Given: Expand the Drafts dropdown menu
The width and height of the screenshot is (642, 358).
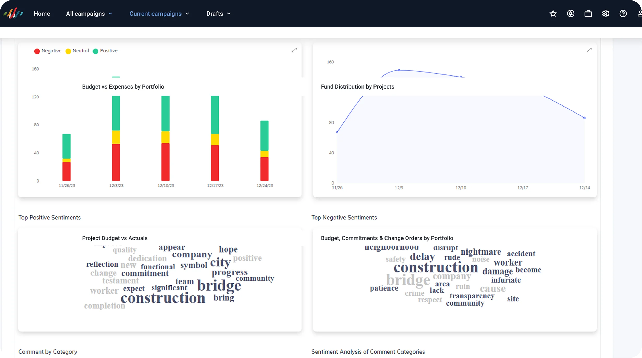Looking at the screenshot, I should point(219,14).
